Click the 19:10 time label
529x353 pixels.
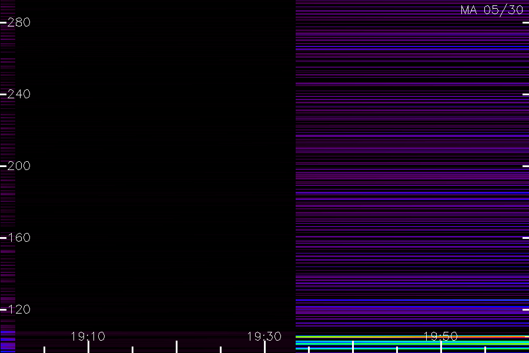[88, 337]
